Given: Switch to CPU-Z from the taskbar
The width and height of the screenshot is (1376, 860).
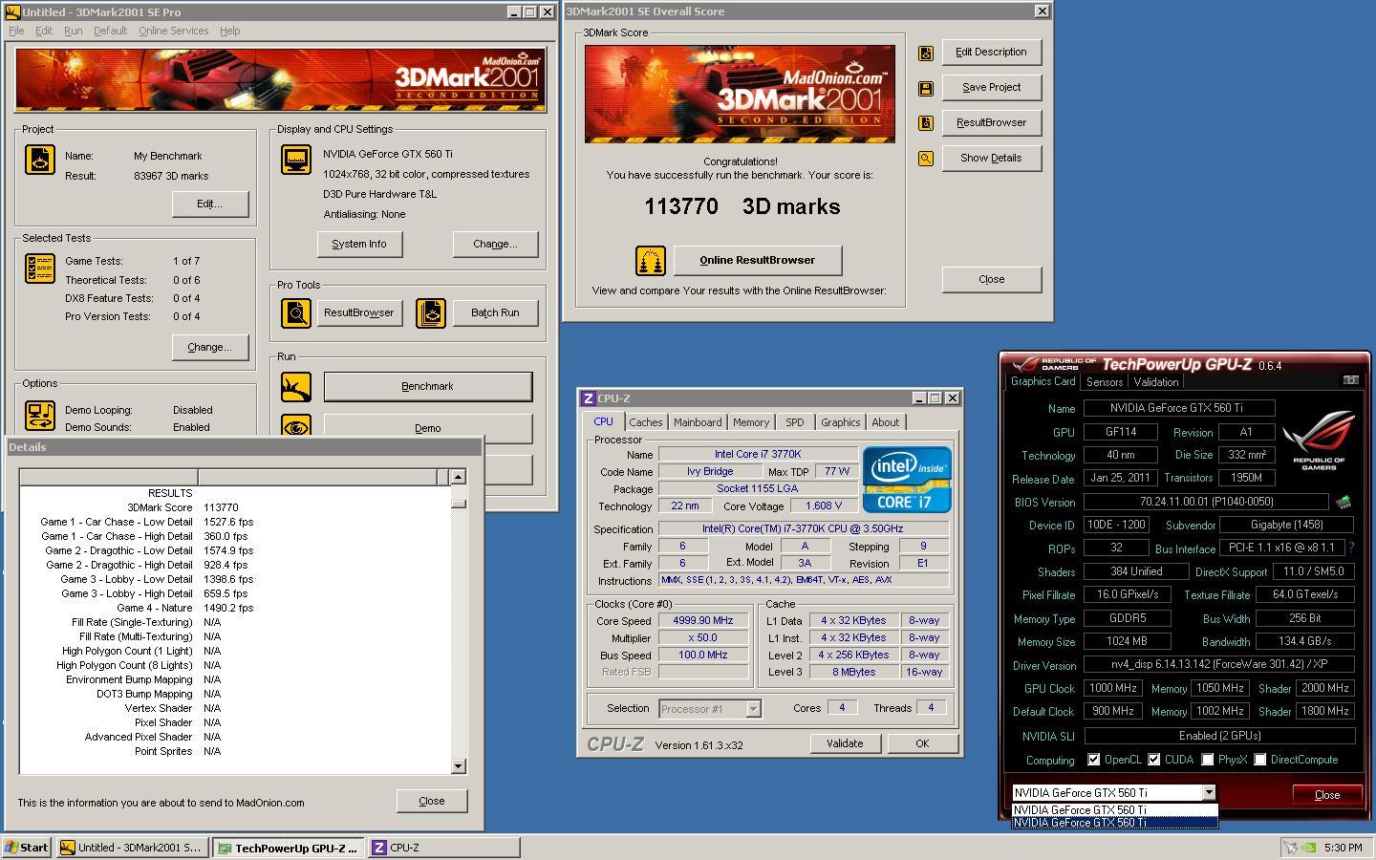Looking at the screenshot, I should (444, 847).
